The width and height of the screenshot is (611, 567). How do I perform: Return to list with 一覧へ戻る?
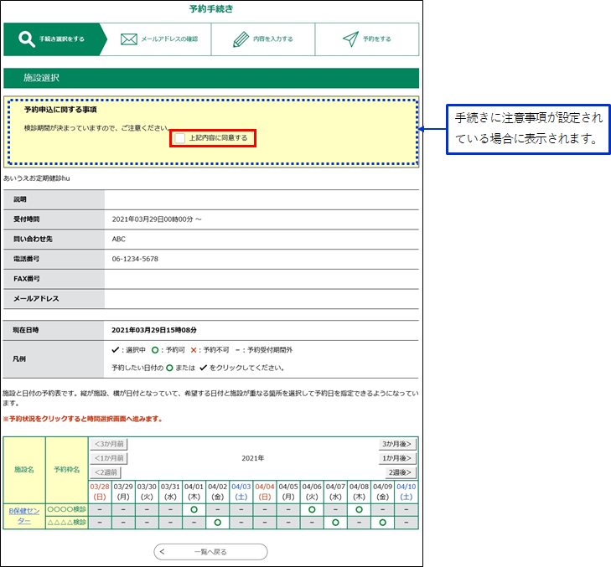210,552
